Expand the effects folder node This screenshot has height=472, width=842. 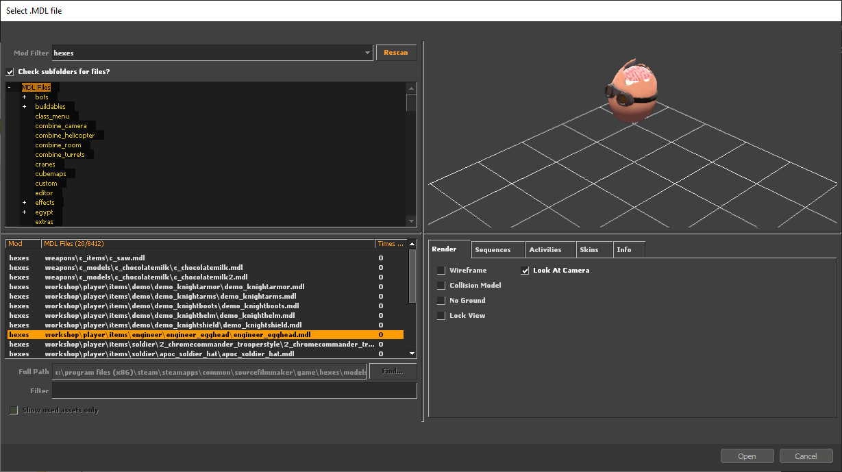(x=25, y=203)
